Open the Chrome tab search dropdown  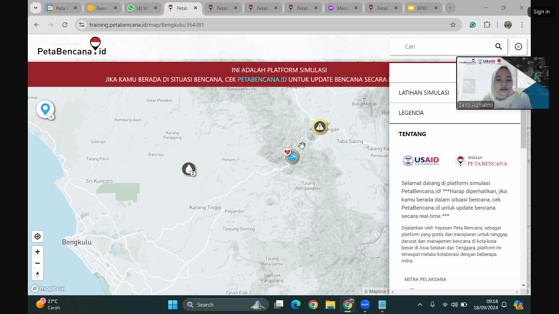[x=36, y=8]
